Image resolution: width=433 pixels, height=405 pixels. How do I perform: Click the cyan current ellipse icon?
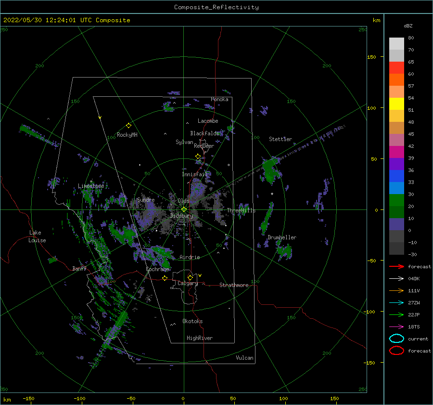[x=396, y=339]
